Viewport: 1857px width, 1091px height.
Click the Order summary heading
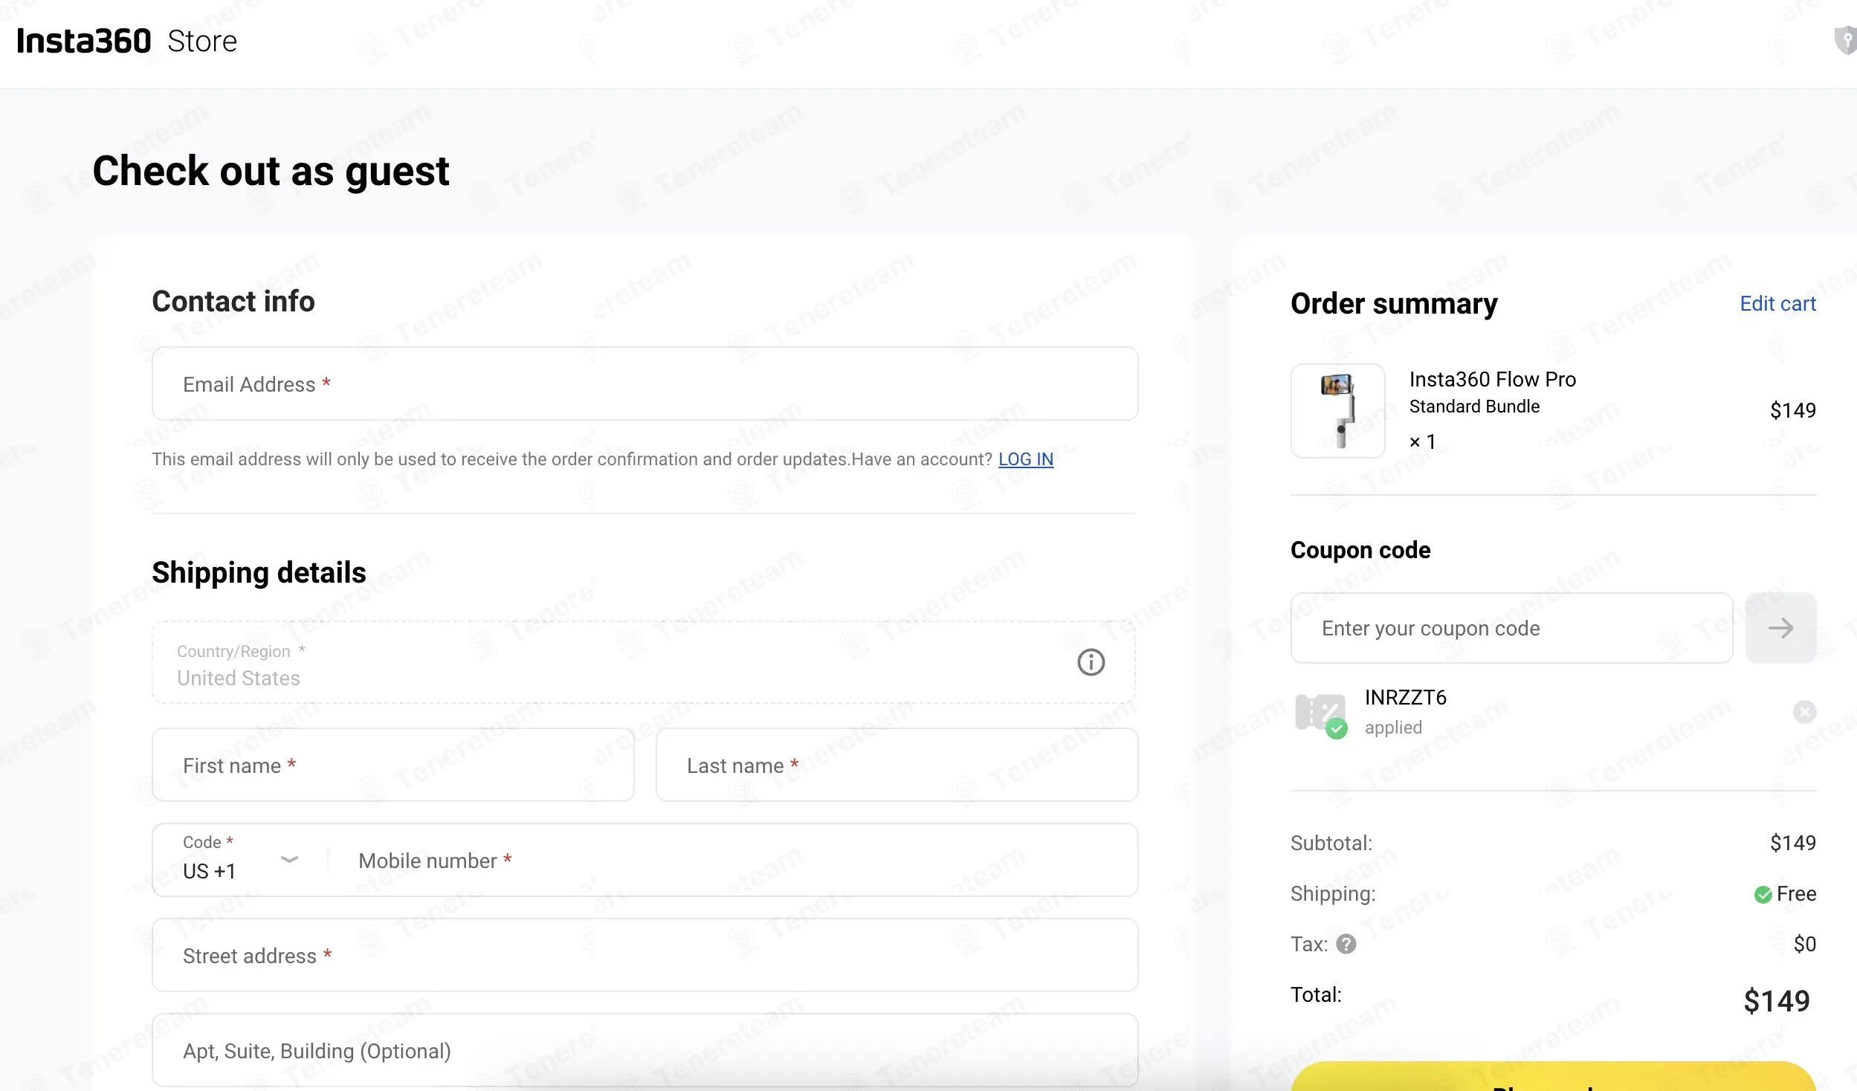[1394, 304]
